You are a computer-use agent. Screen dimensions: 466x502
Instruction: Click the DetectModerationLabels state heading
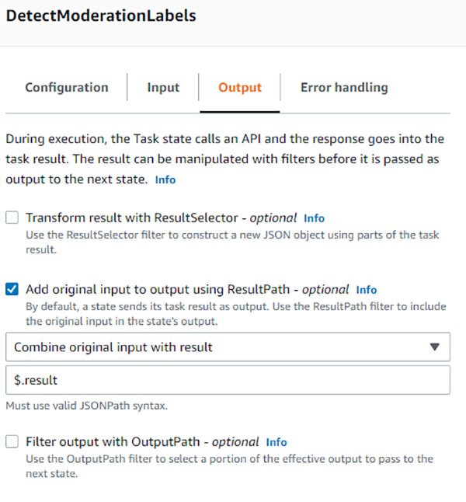[x=101, y=16]
